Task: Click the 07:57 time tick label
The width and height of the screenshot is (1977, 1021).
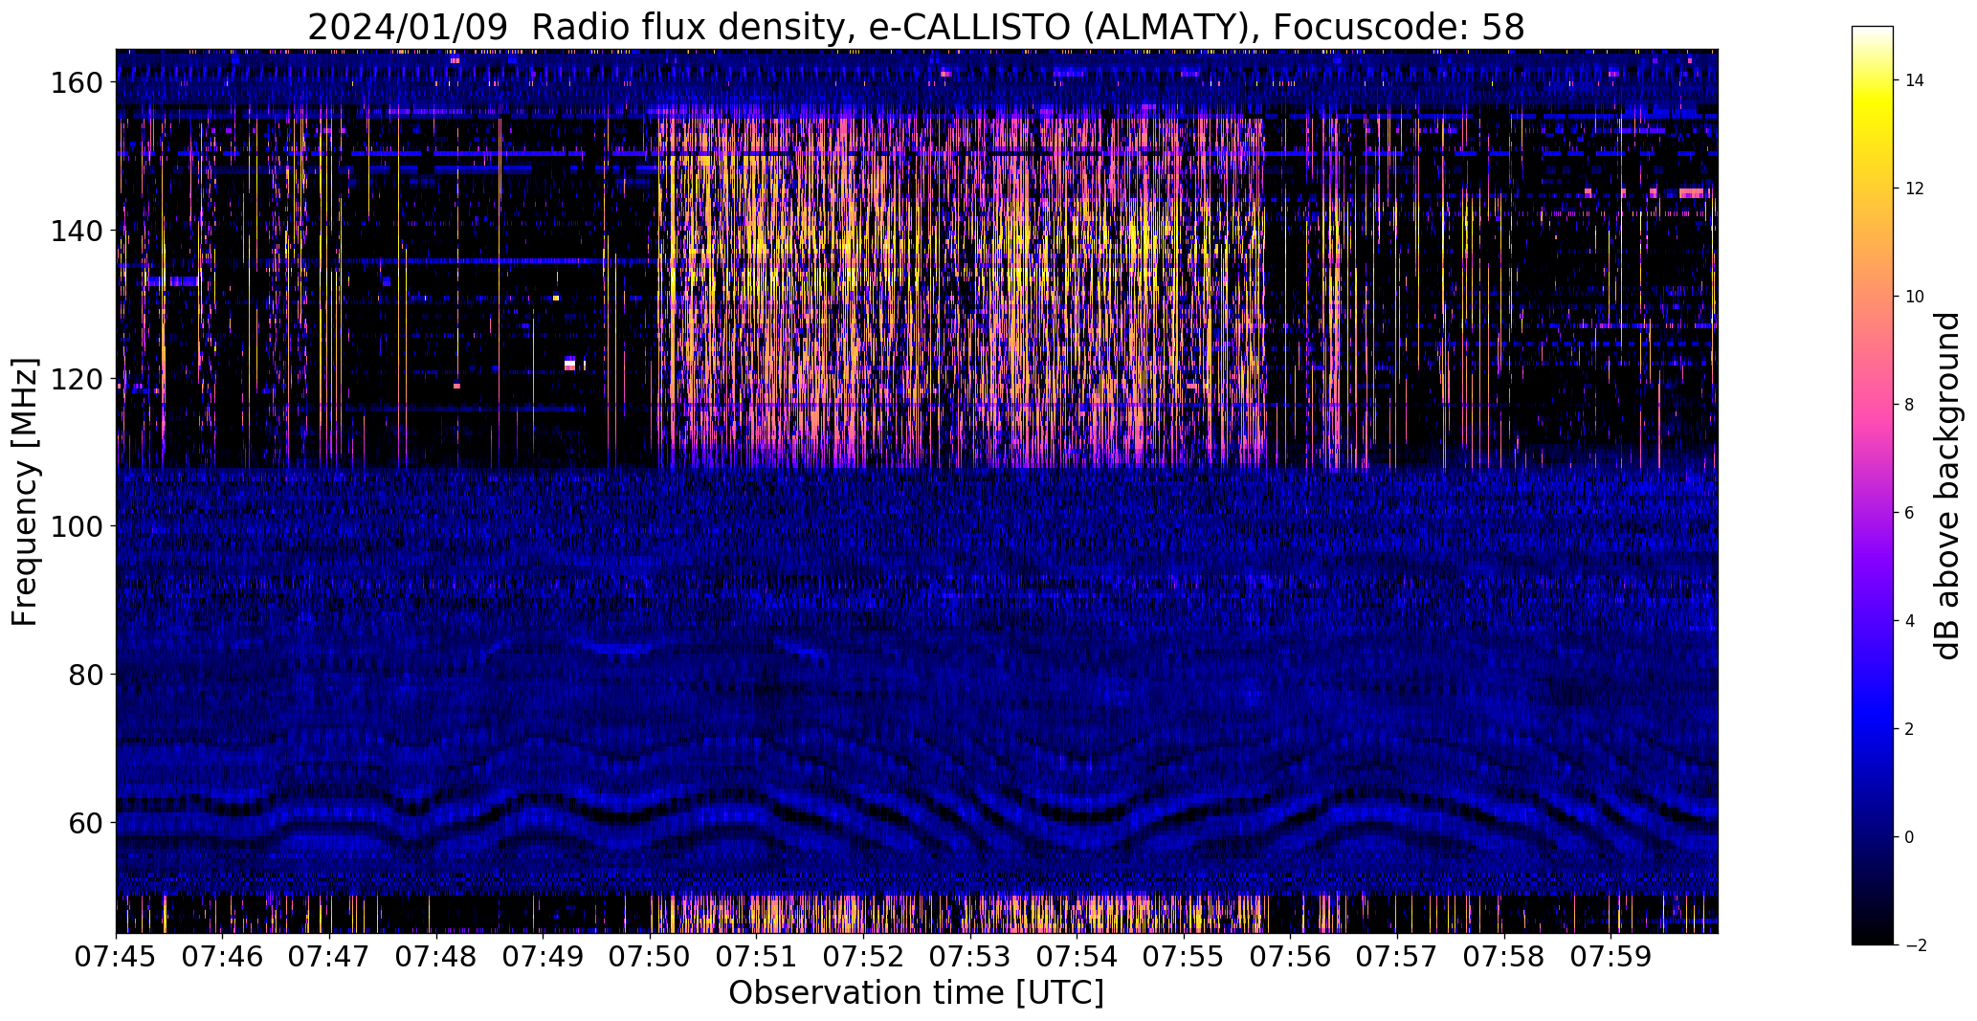Action: click(1397, 955)
